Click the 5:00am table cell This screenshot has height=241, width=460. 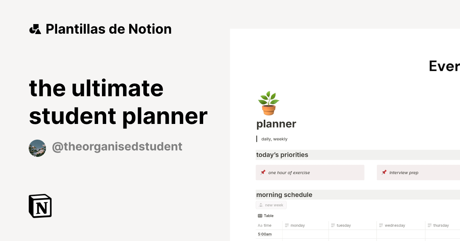tap(264, 234)
